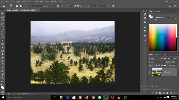Toggle lock all padlock

165,66
